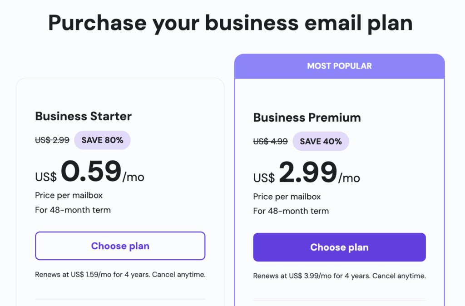The height and width of the screenshot is (306, 465).
Task: Click 'For 48-month term' in Premium card
Action: point(291,211)
